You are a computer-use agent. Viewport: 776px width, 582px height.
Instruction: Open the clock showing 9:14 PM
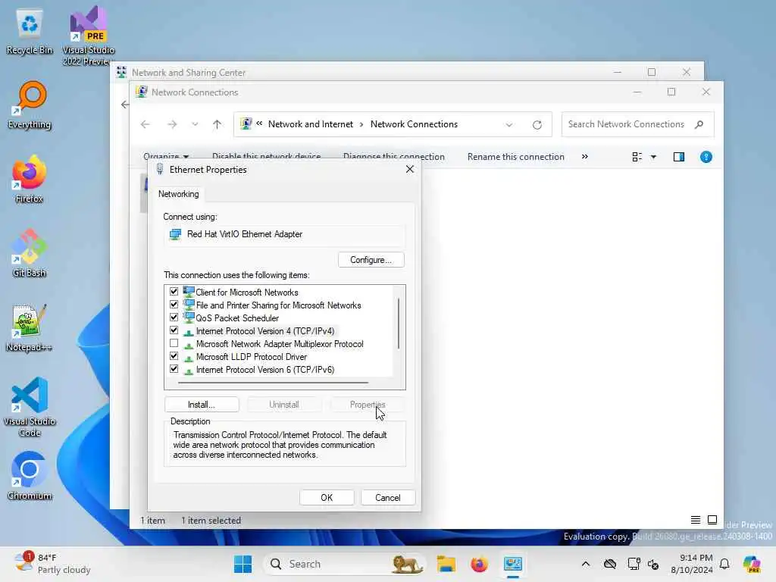pos(692,564)
